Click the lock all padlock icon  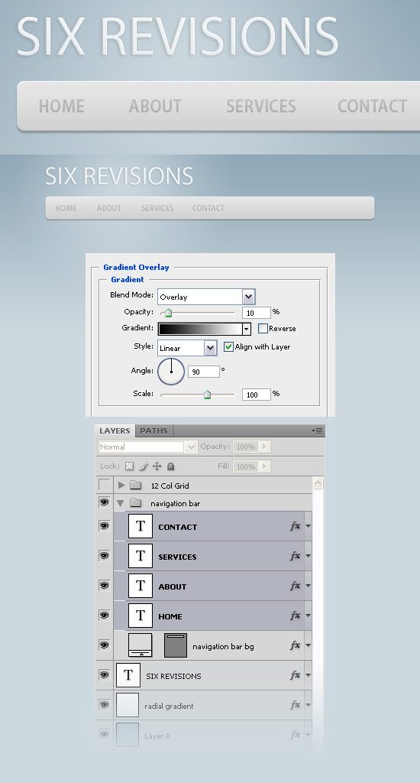[170, 466]
